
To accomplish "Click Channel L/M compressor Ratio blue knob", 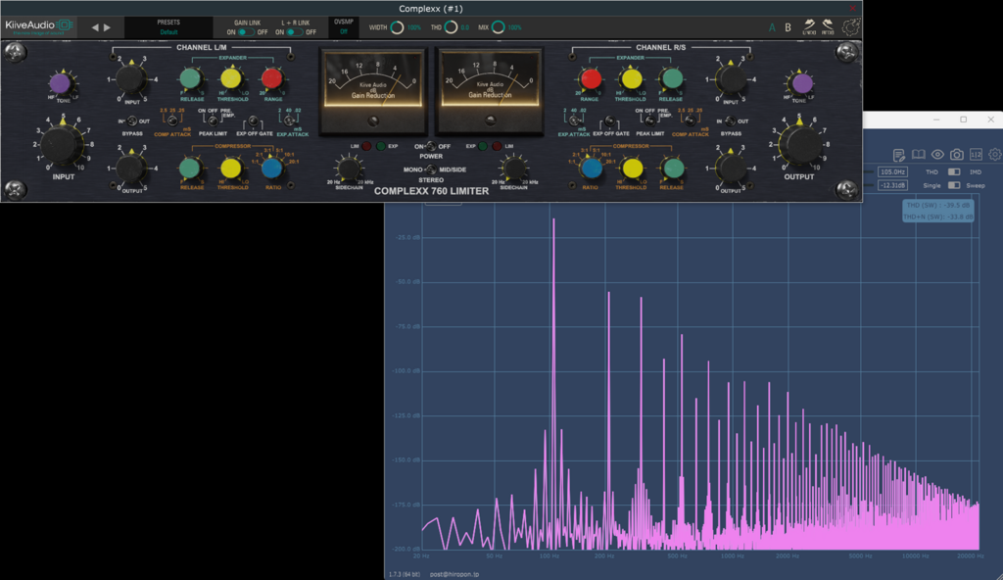I will 272,169.
